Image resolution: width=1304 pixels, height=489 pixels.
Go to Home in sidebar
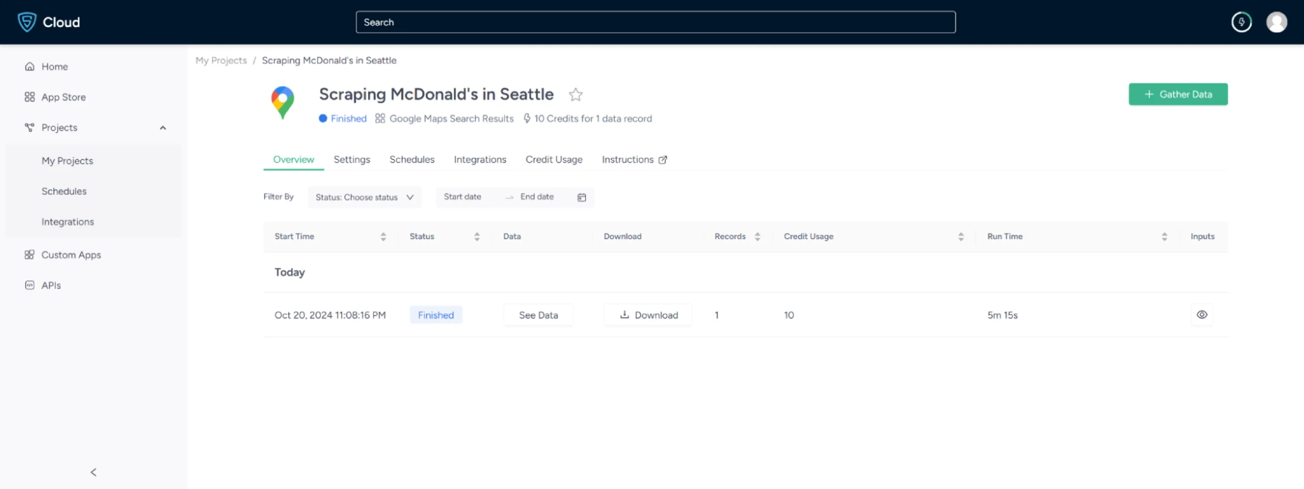tap(55, 67)
